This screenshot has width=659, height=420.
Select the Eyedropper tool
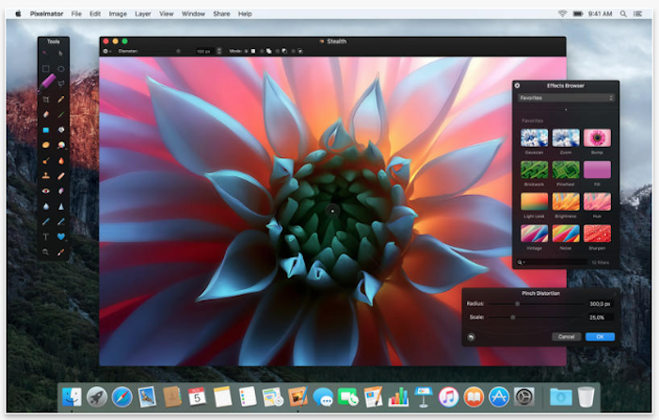pos(61,251)
